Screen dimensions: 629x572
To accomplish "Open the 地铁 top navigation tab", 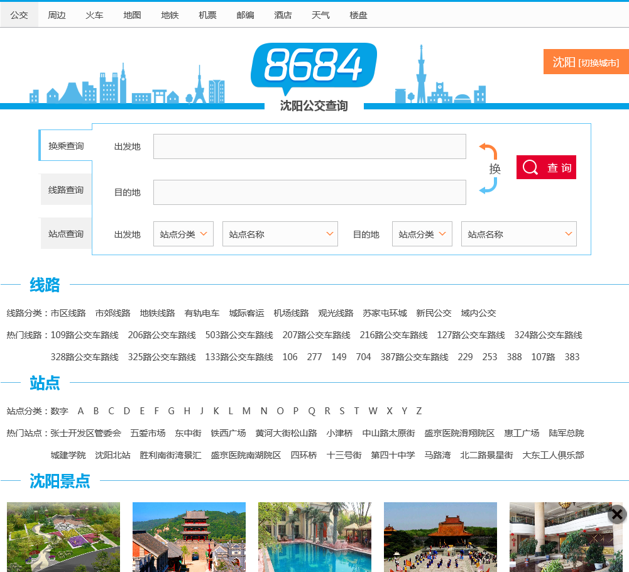I will pyautogui.click(x=170, y=15).
